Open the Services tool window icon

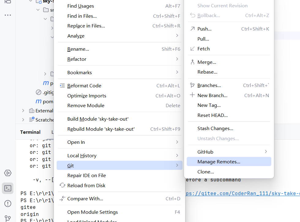(8, 173)
